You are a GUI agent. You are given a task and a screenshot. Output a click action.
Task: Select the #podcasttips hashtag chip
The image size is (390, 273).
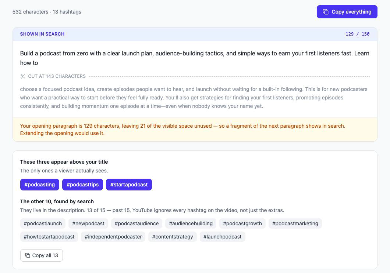(x=82, y=185)
